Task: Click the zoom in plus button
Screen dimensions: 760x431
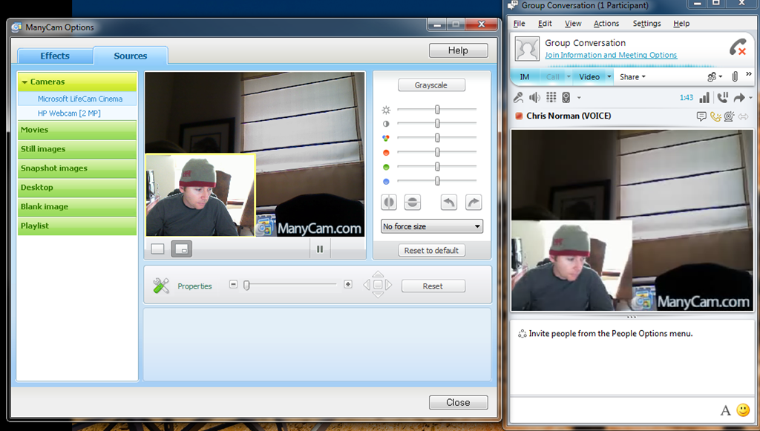Action: tap(348, 284)
